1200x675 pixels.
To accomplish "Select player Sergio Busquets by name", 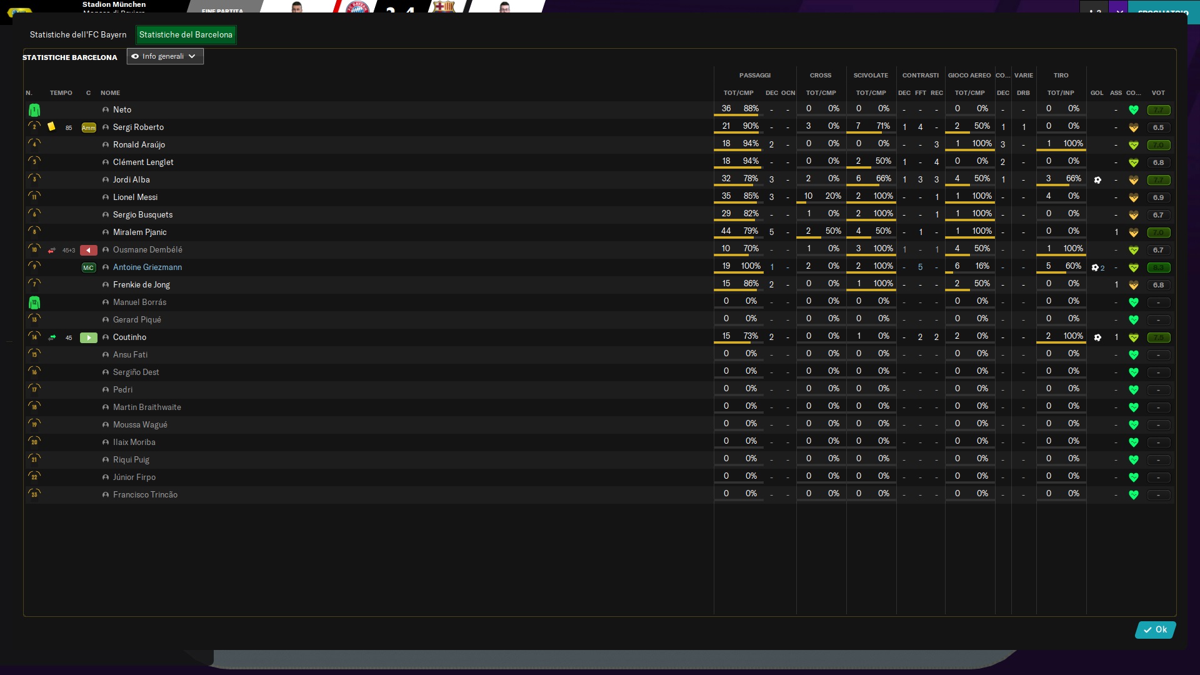I will point(142,215).
